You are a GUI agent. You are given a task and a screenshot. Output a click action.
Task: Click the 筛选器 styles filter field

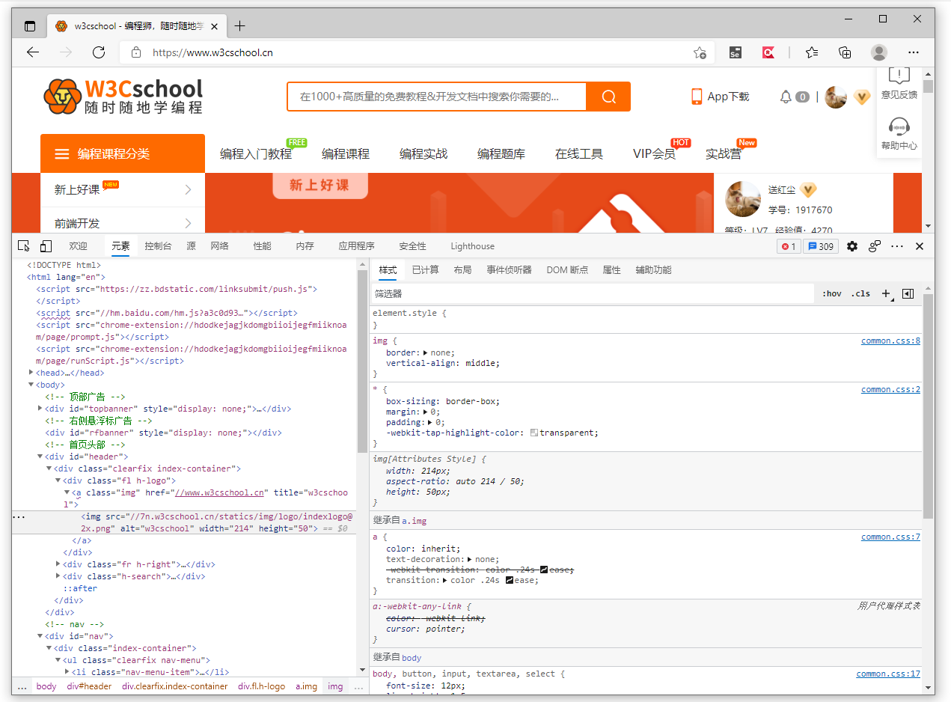(591, 293)
